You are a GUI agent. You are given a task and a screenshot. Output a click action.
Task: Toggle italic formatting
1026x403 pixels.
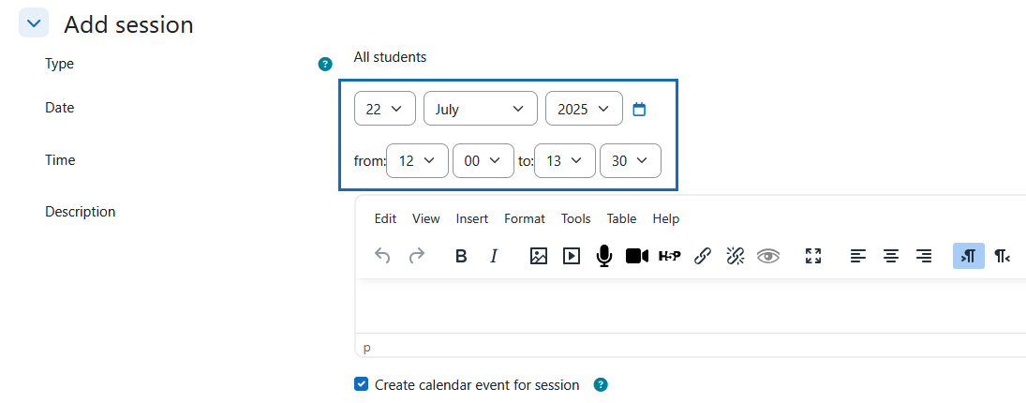point(494,256)
